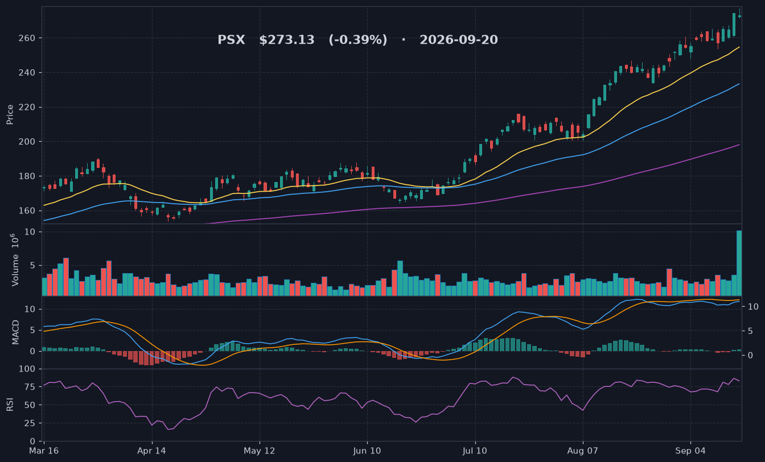Click the RSI 75 axis tick
This screenshot has height=462, width=765.
(32, 387)
